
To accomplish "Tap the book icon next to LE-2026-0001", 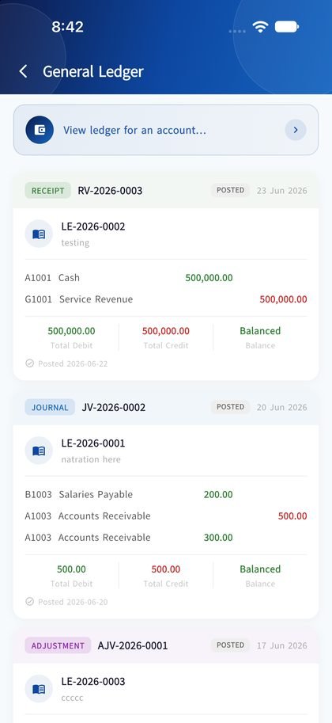I will (39, 451).
